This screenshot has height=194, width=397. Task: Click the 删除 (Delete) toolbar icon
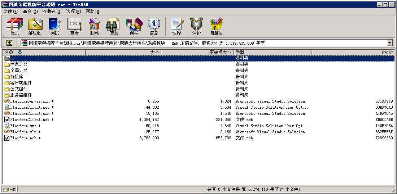pos(95,26)
